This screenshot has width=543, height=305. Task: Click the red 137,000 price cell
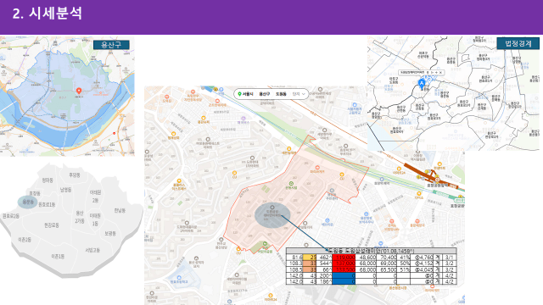(344, 263)
